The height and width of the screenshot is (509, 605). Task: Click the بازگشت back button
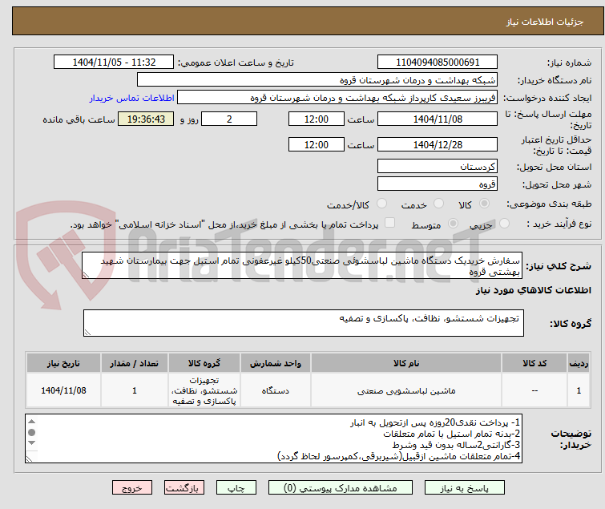click(x=184, y=488)
